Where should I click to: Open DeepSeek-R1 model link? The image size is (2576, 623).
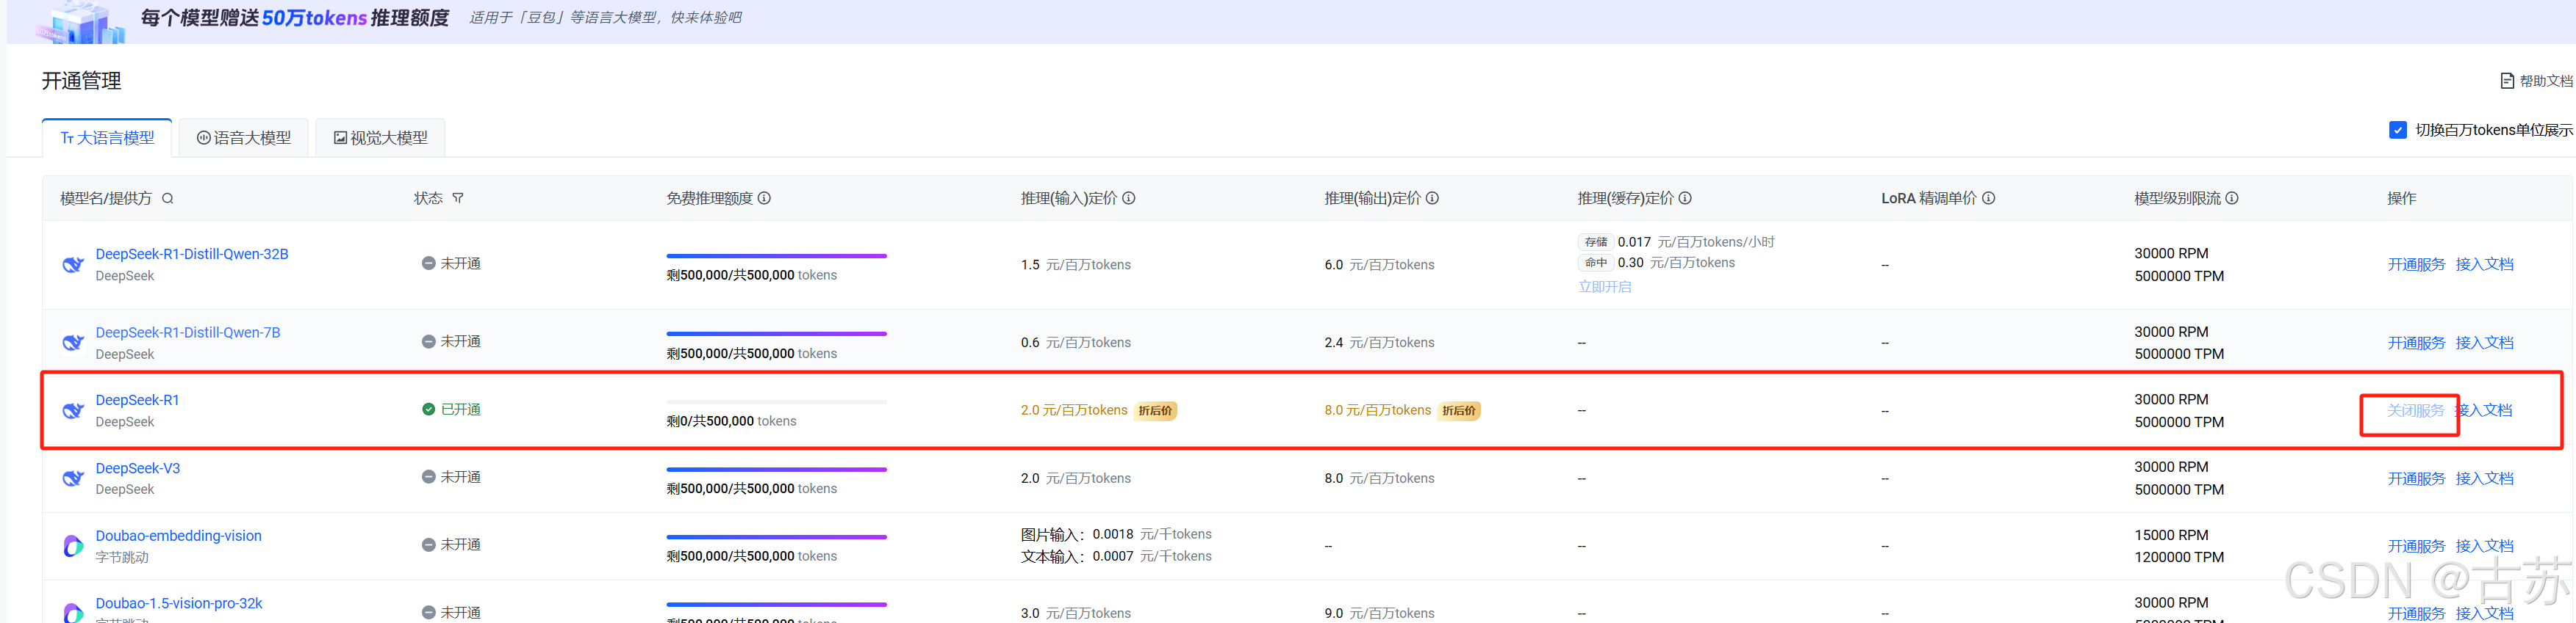pyautogui.click(x=138, y=401)
